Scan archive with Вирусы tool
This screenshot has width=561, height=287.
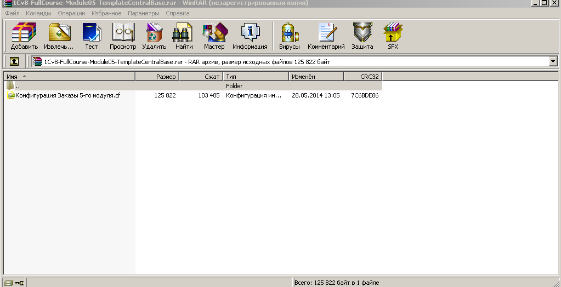tap(289, 36)
